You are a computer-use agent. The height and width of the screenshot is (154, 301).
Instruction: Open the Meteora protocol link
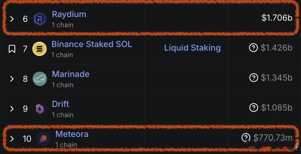coord(72,134)
